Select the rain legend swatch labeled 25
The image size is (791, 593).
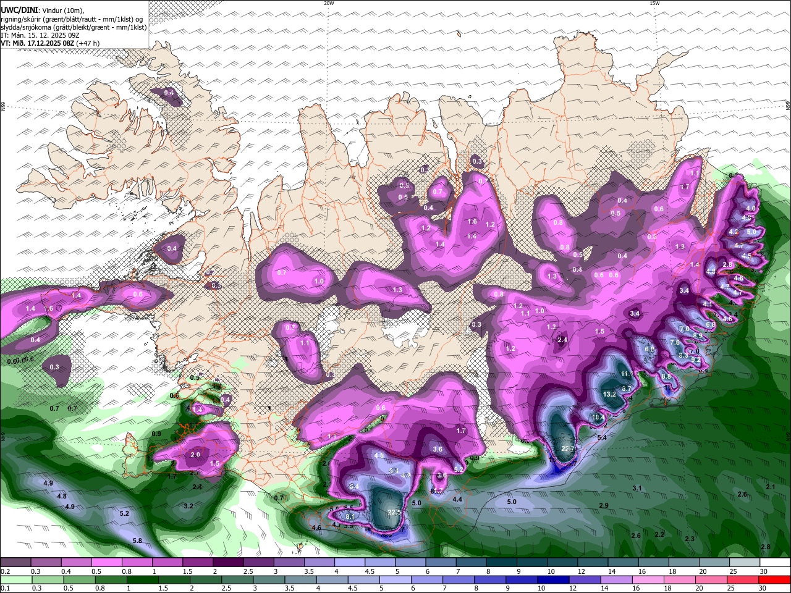(x=744, y=580)
